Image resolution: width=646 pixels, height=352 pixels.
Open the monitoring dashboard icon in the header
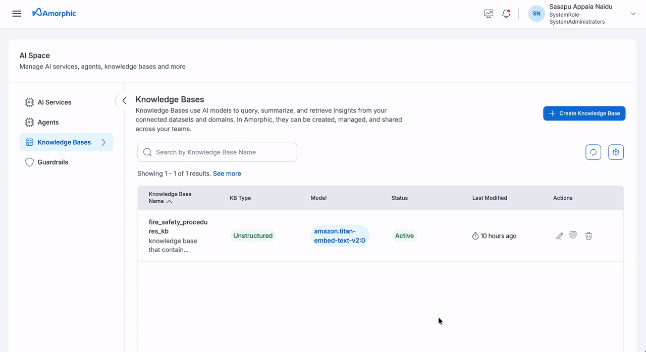pos(488,13)
